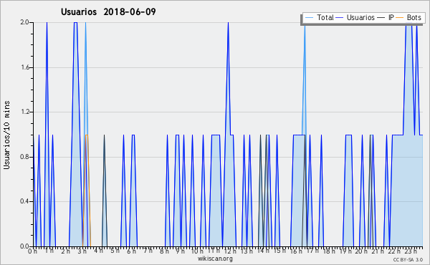Click the 0 h x-axis label
Image resolution: width=430 pixels, height=265 pixels.
(x=33, y=251)
